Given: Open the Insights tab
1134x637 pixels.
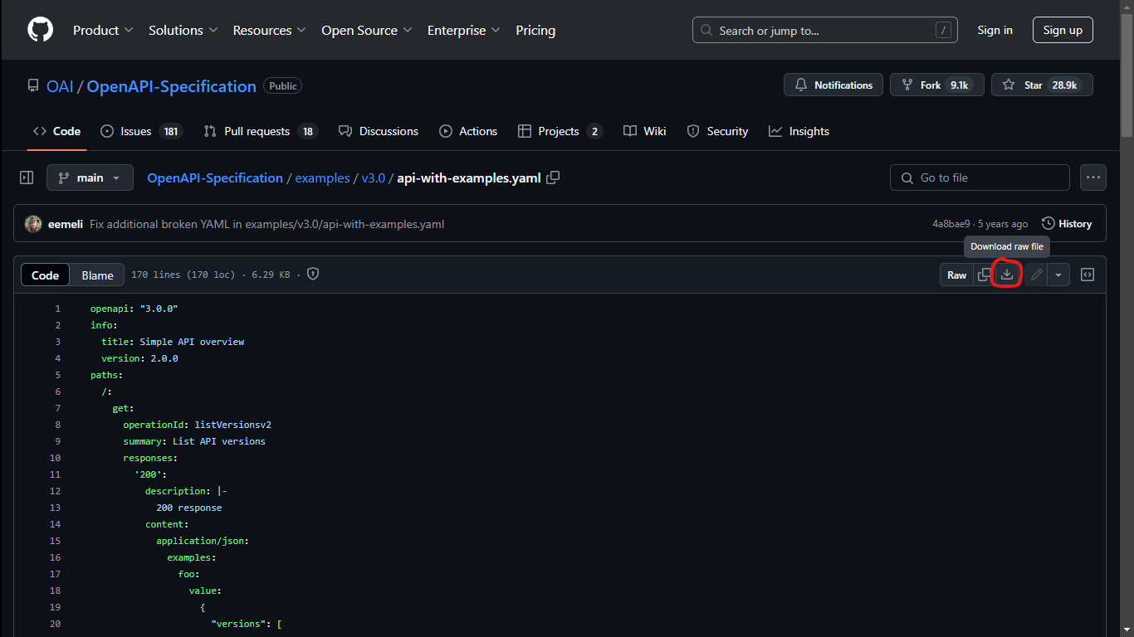Looking at the screenshot, I should point(799,131).
